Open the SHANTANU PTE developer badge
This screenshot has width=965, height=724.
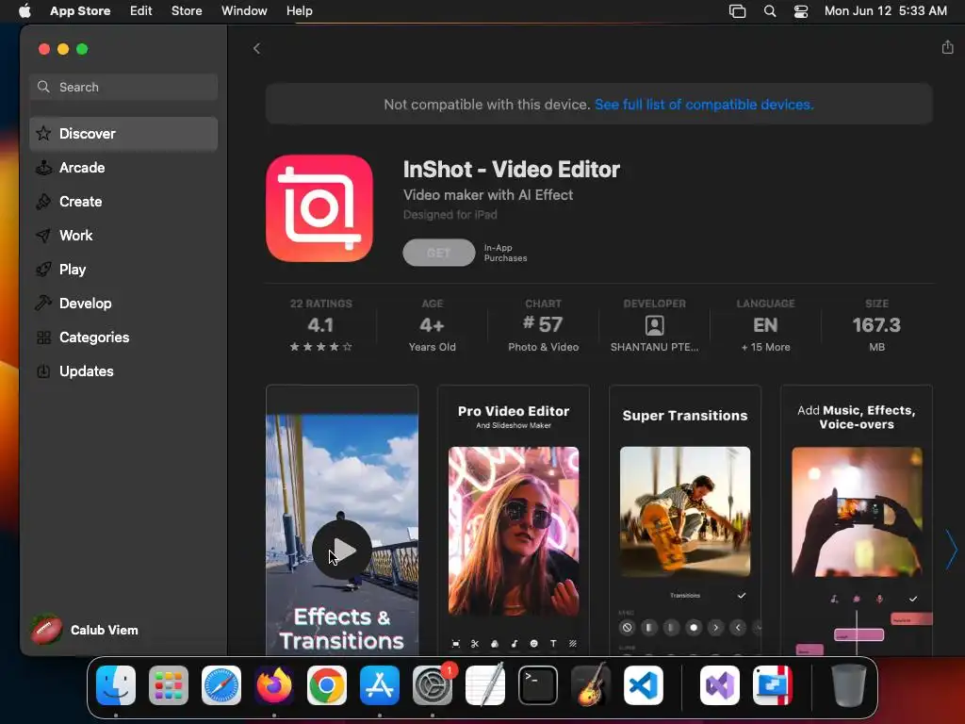[x=654, y=325]
